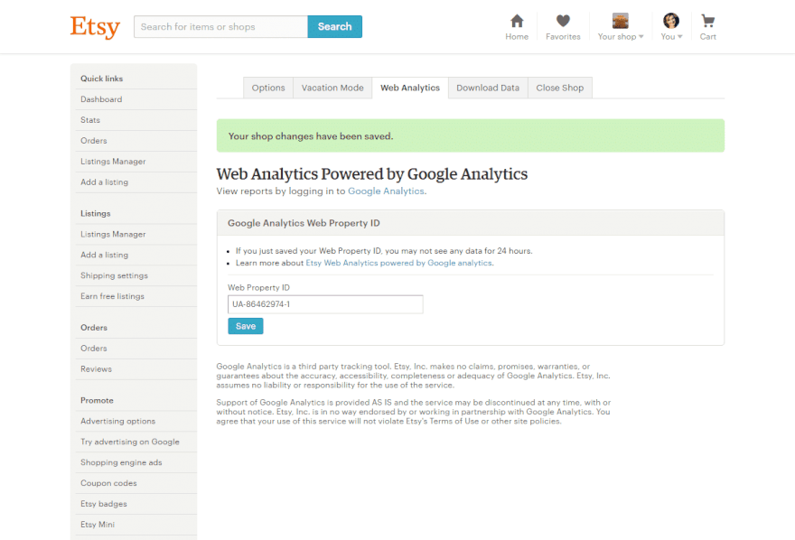This screenshot has width=795, height=540.
Task: Go to Coupon codes in sidebar
Action: point(107,483)
